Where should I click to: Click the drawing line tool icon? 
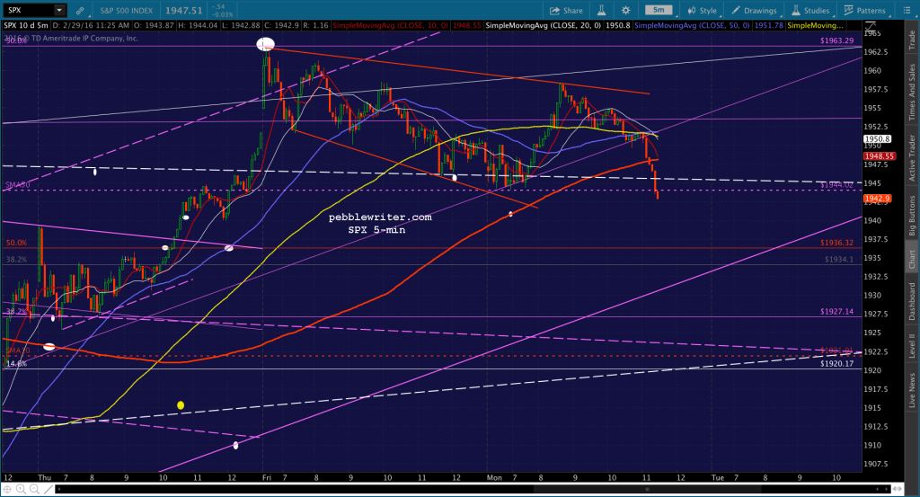coord(49,489)
